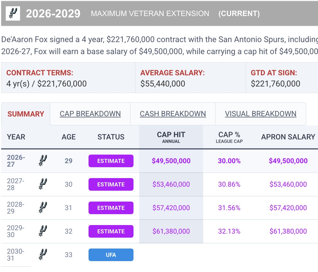Select the Summary tab
Viewport: 318px width, 272px height.
(x=26, y=114)
